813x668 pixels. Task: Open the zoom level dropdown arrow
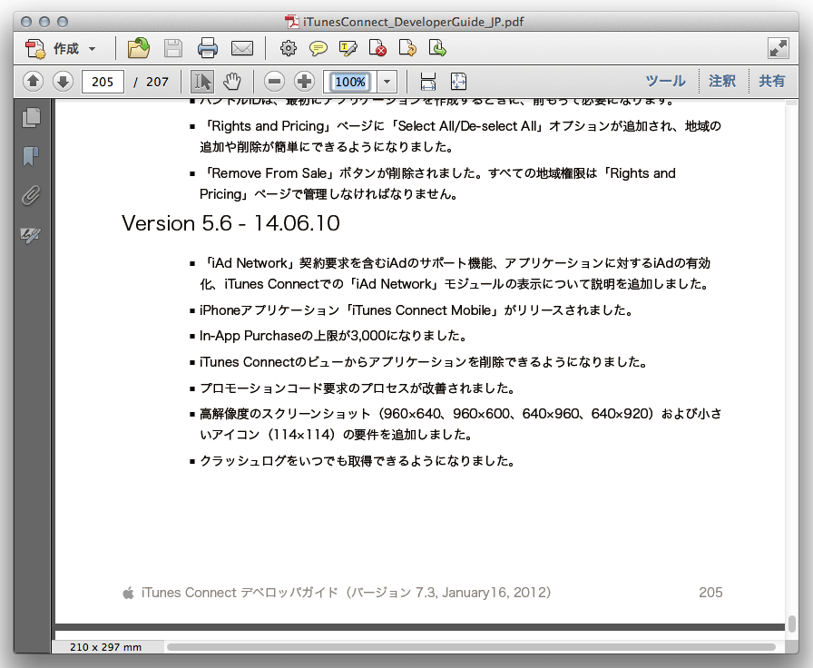pyautogui.click(x=387, y=82)
